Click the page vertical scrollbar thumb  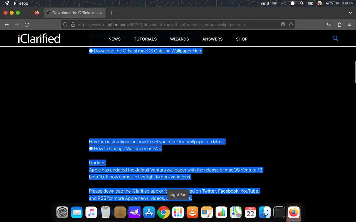[355, 72]
